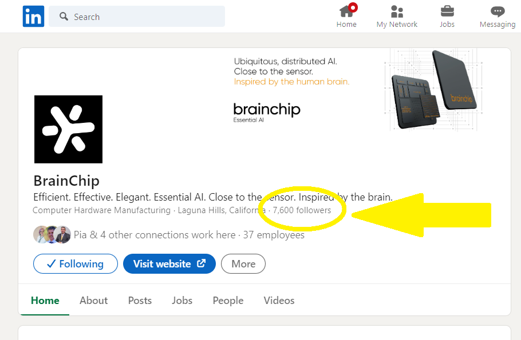This screenshot has height=340, width=521.
Task: Open the LinkedIn logo home link
Action: coord(33,16)
